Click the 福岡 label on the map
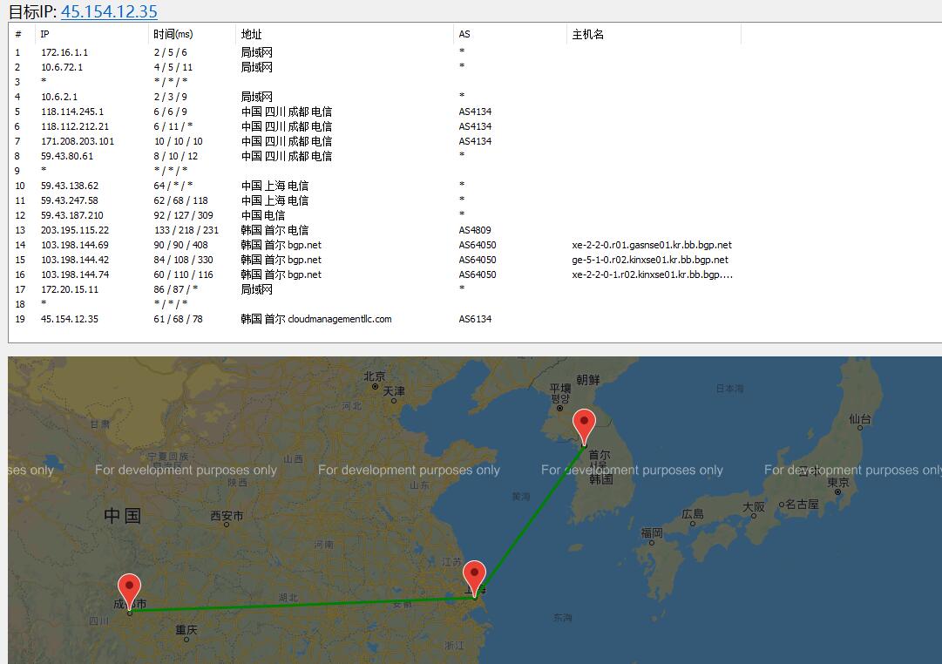The image size is (942, 664). [652, 532]
